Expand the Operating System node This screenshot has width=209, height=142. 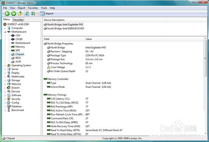point(5,66)
